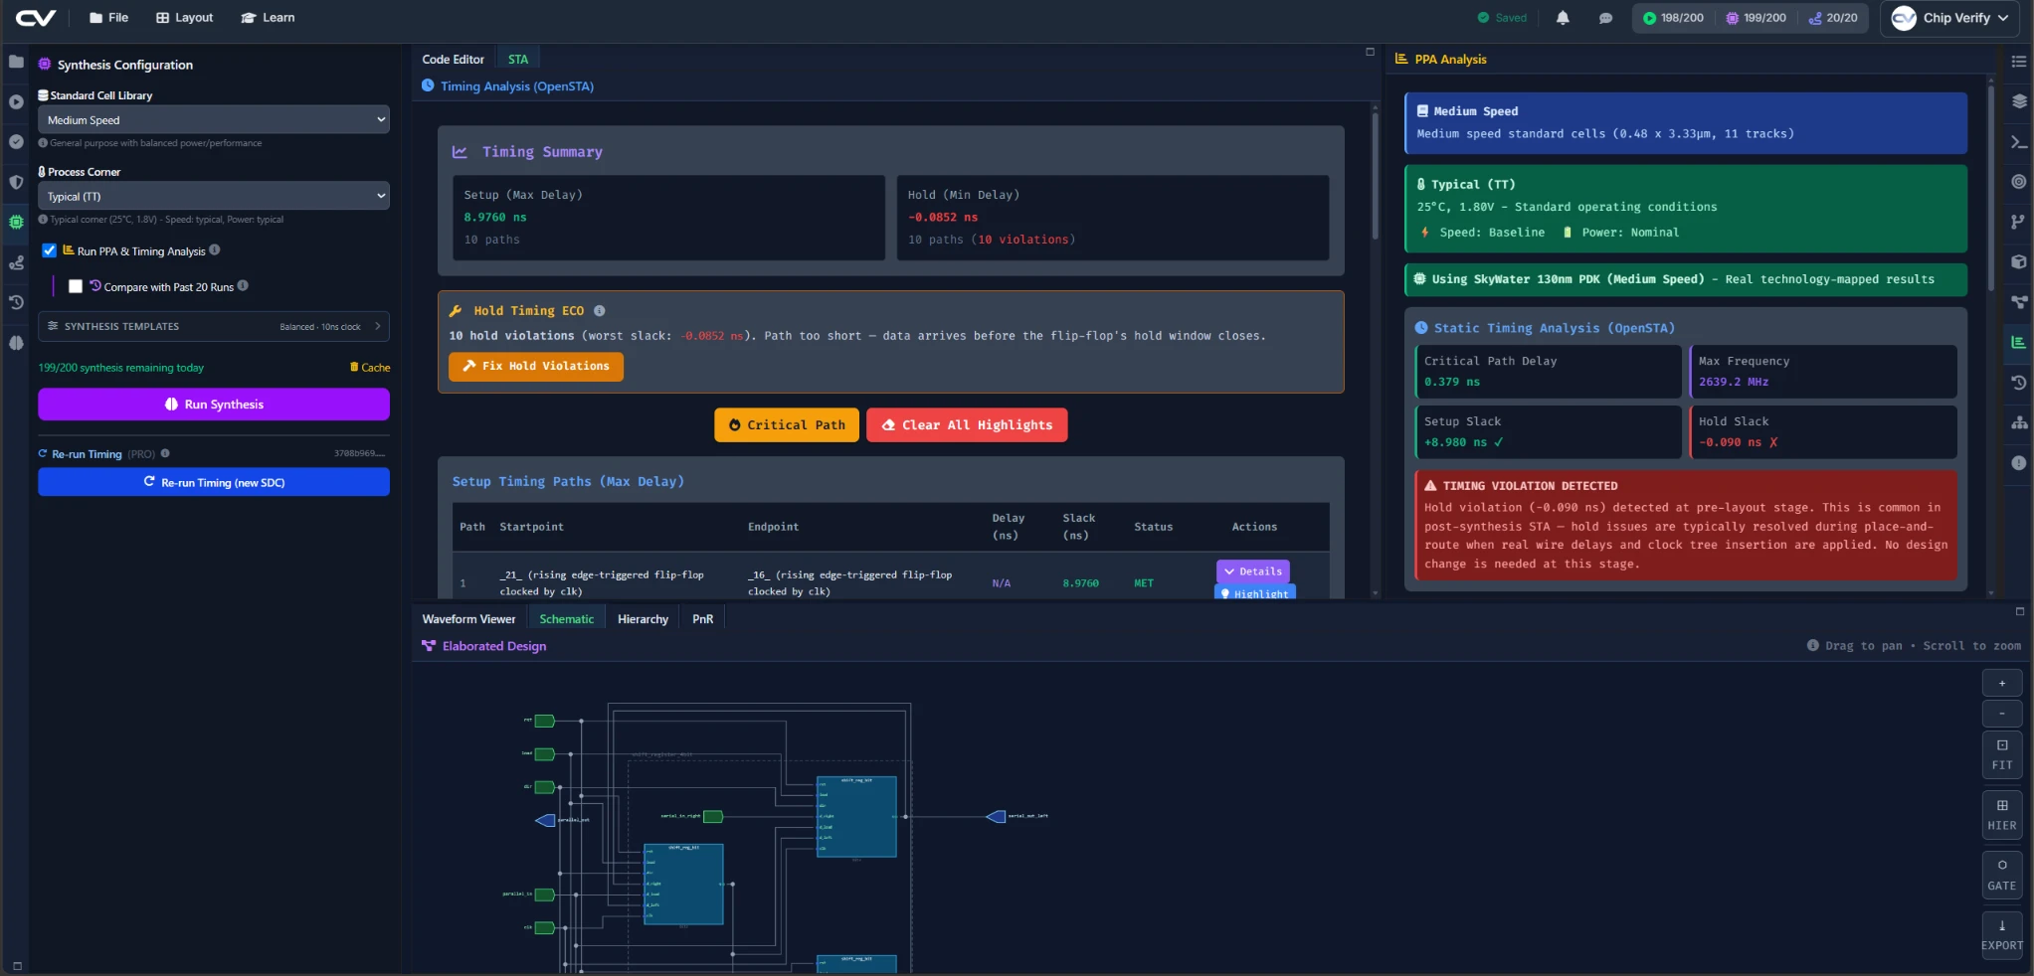Viewport: 2034px width, 976px height.
Task: Open the Process Corner dropdown
Action: click(x=214, y=196)
